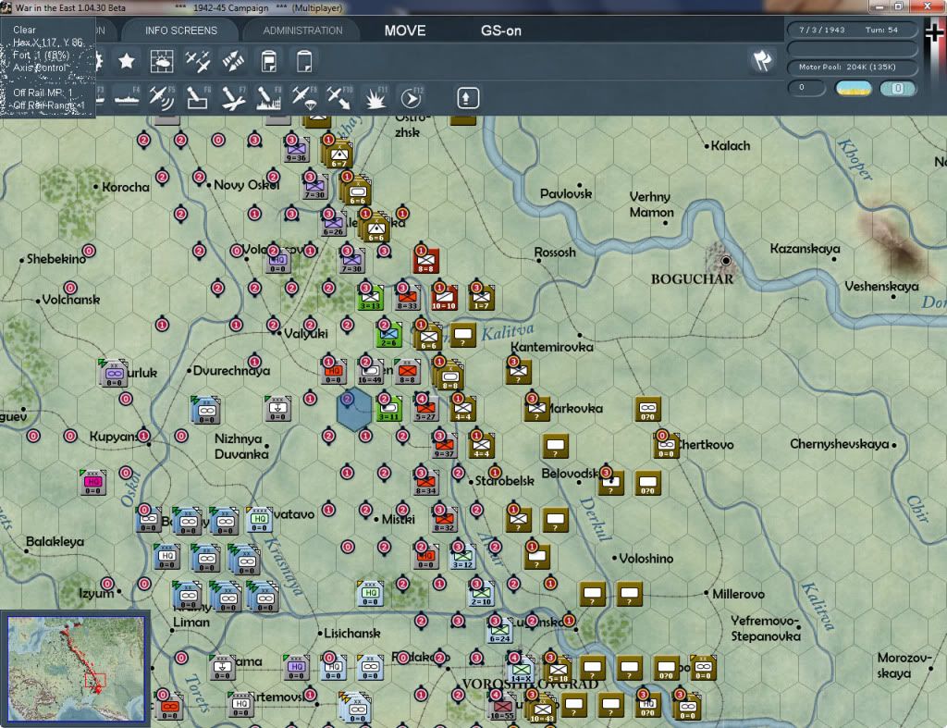Open the blank document report icon
947x728 pixels.
click(x=304, y=61)
